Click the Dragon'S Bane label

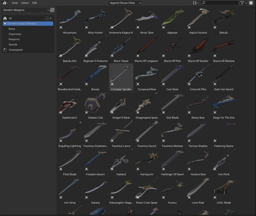[121, 118]
